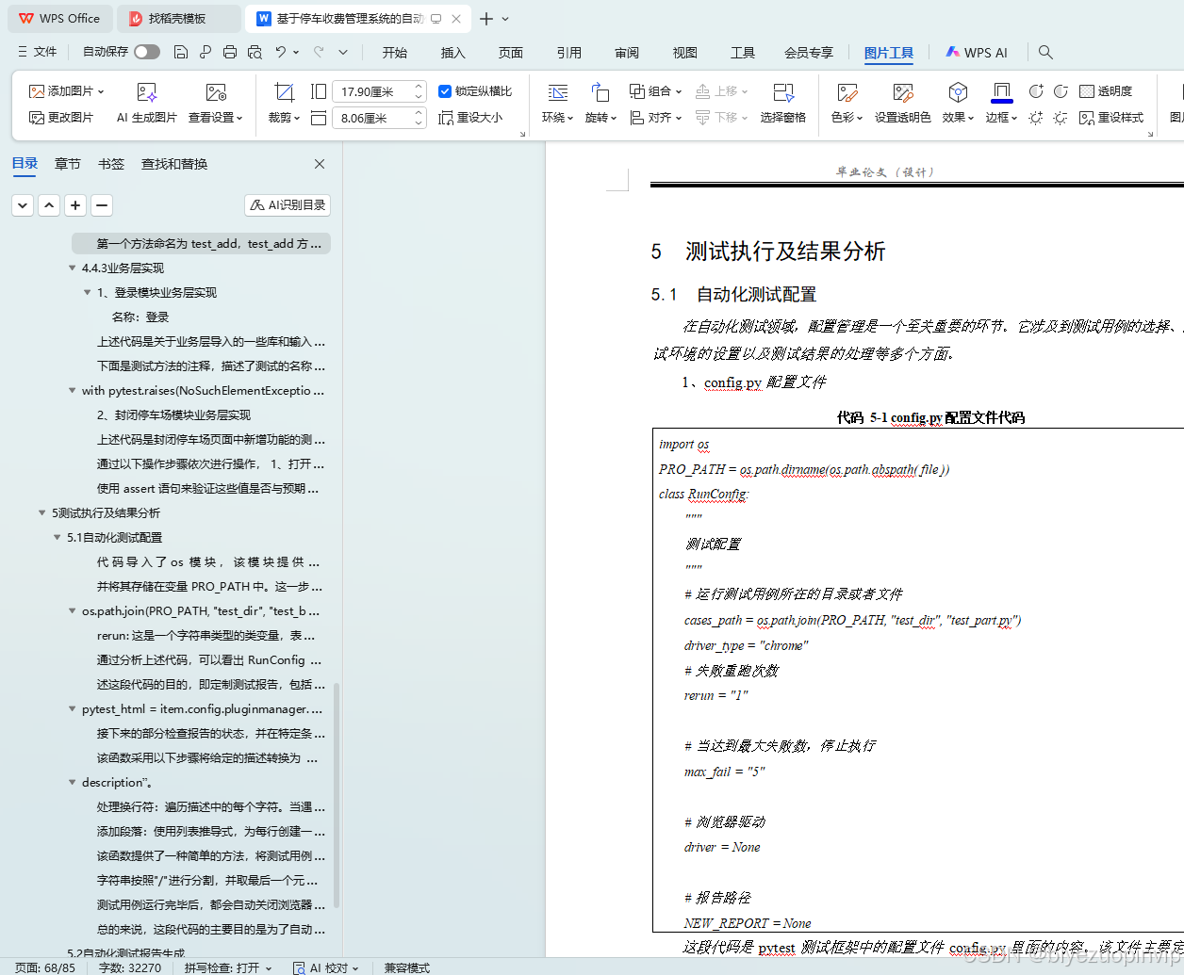Open the 插入 ribbon tab
Image resolution: width=1184 pixels, height=975 pixels.
(453, 53)
